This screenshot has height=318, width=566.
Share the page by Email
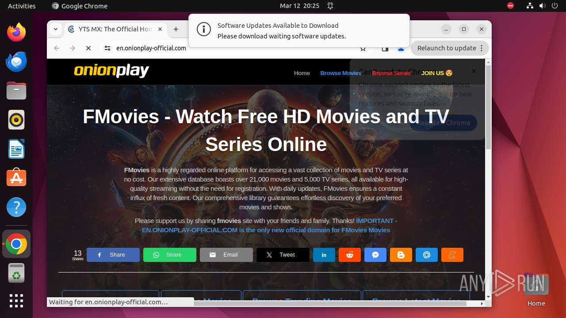click(226, 255)
